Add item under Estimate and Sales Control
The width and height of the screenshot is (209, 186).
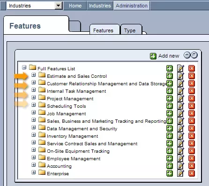point(170,76)
